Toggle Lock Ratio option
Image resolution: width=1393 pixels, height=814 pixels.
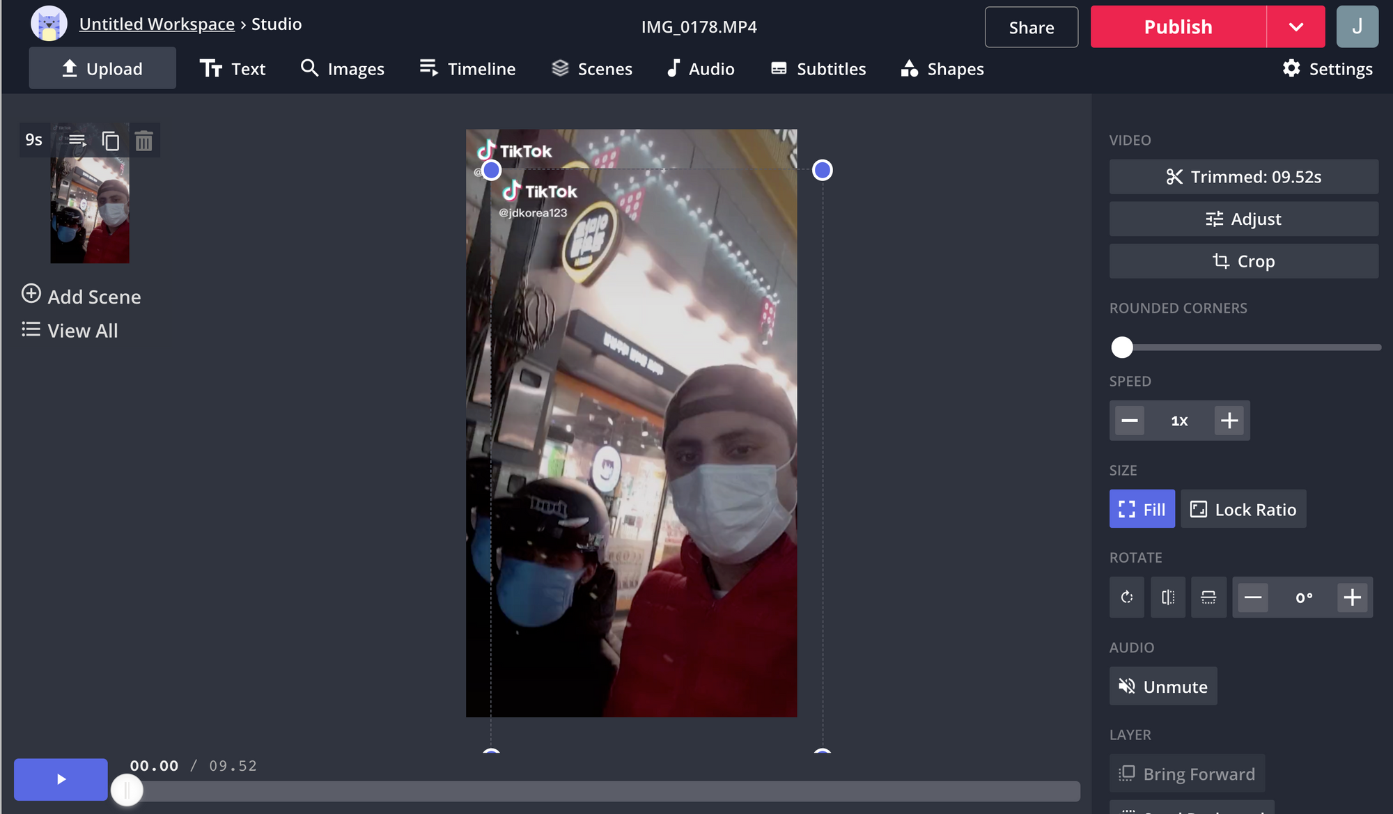coord(1243,510)
